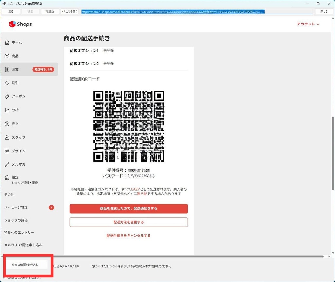This screenshot has height=282, width=335.
Task: Click the 発送待ち: 1件 badge
Action: pos(44,69)
